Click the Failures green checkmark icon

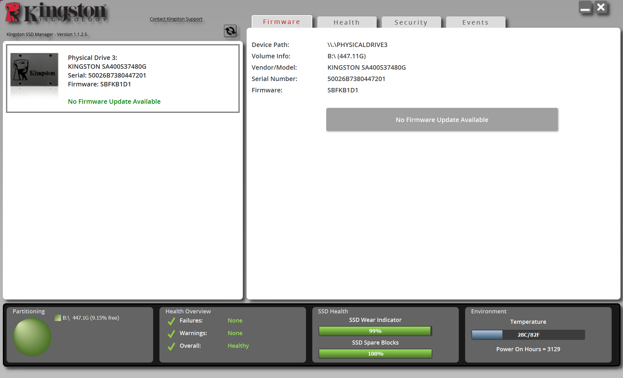[171, 321]
